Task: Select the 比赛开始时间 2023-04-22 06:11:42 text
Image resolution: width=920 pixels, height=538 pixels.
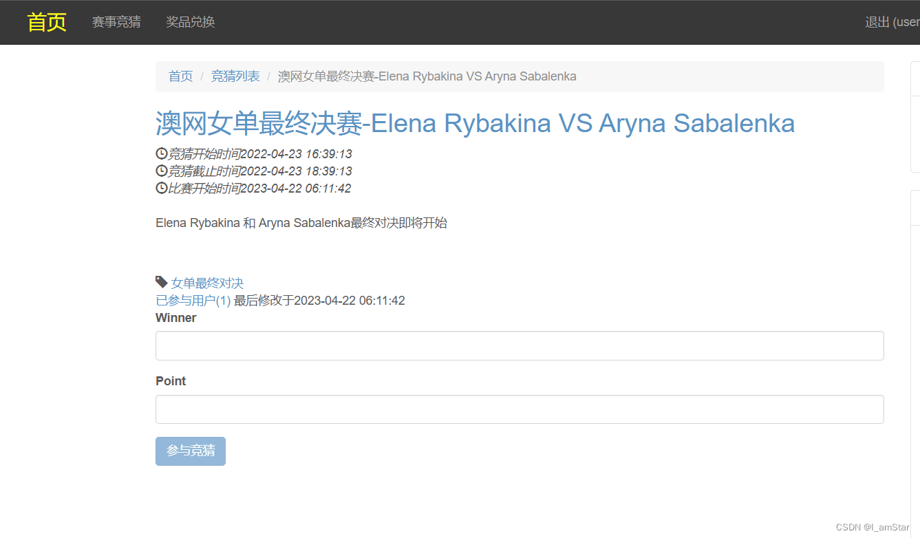Action: coord(260,188)
